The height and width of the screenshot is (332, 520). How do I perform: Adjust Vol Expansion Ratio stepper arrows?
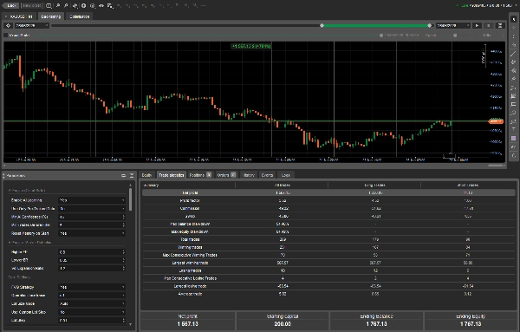pos(123,269)
